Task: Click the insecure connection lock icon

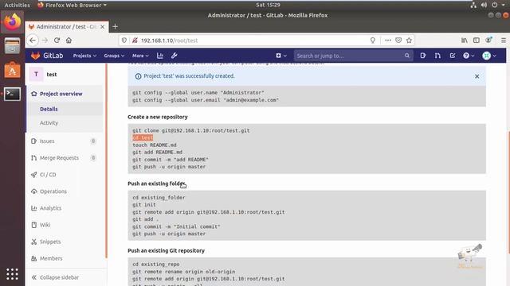Action: pyautogui.click(x=135, y=41)
